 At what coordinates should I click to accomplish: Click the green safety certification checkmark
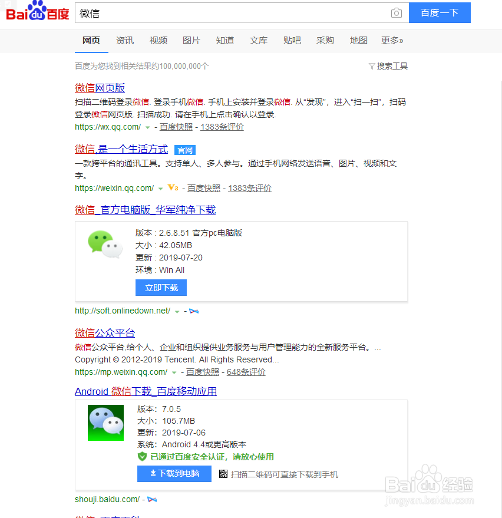click(142, 457)
